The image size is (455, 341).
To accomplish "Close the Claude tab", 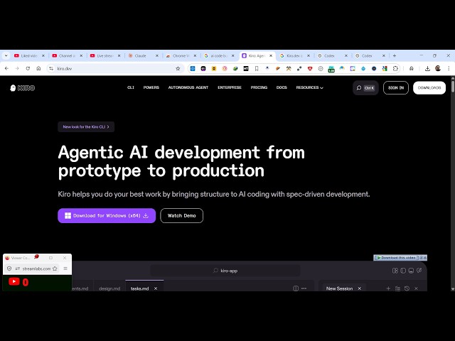I will [x=157, y=55].
